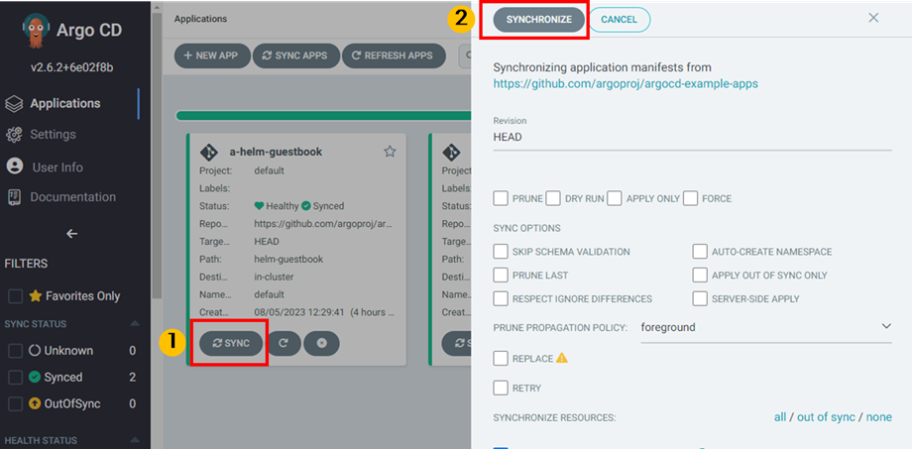Enable the Prune checkbox
The image size is (912, 449).
501,198
